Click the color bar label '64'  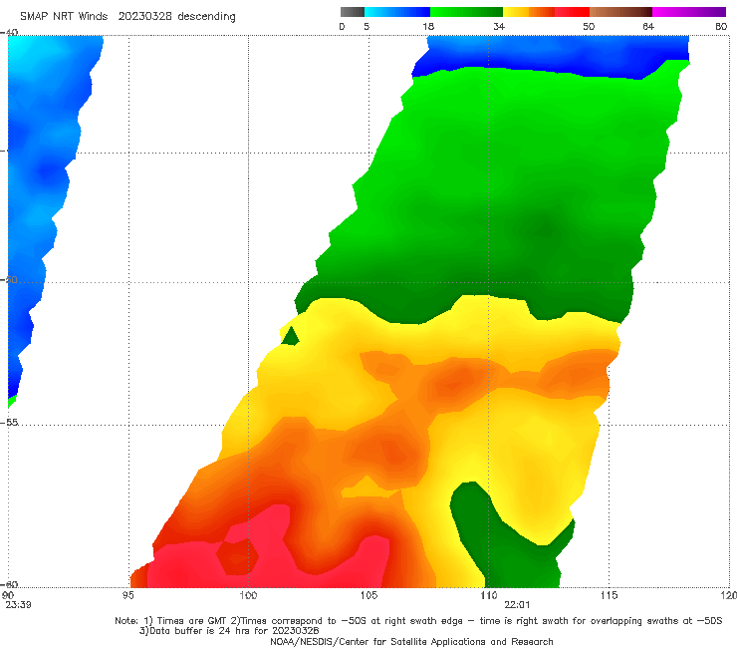click(x=648, y=27)
